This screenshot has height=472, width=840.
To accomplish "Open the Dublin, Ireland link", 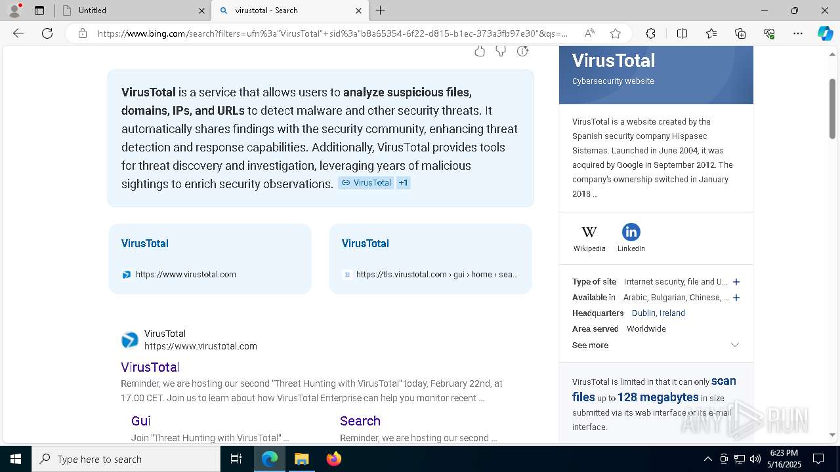I will 658,313.
